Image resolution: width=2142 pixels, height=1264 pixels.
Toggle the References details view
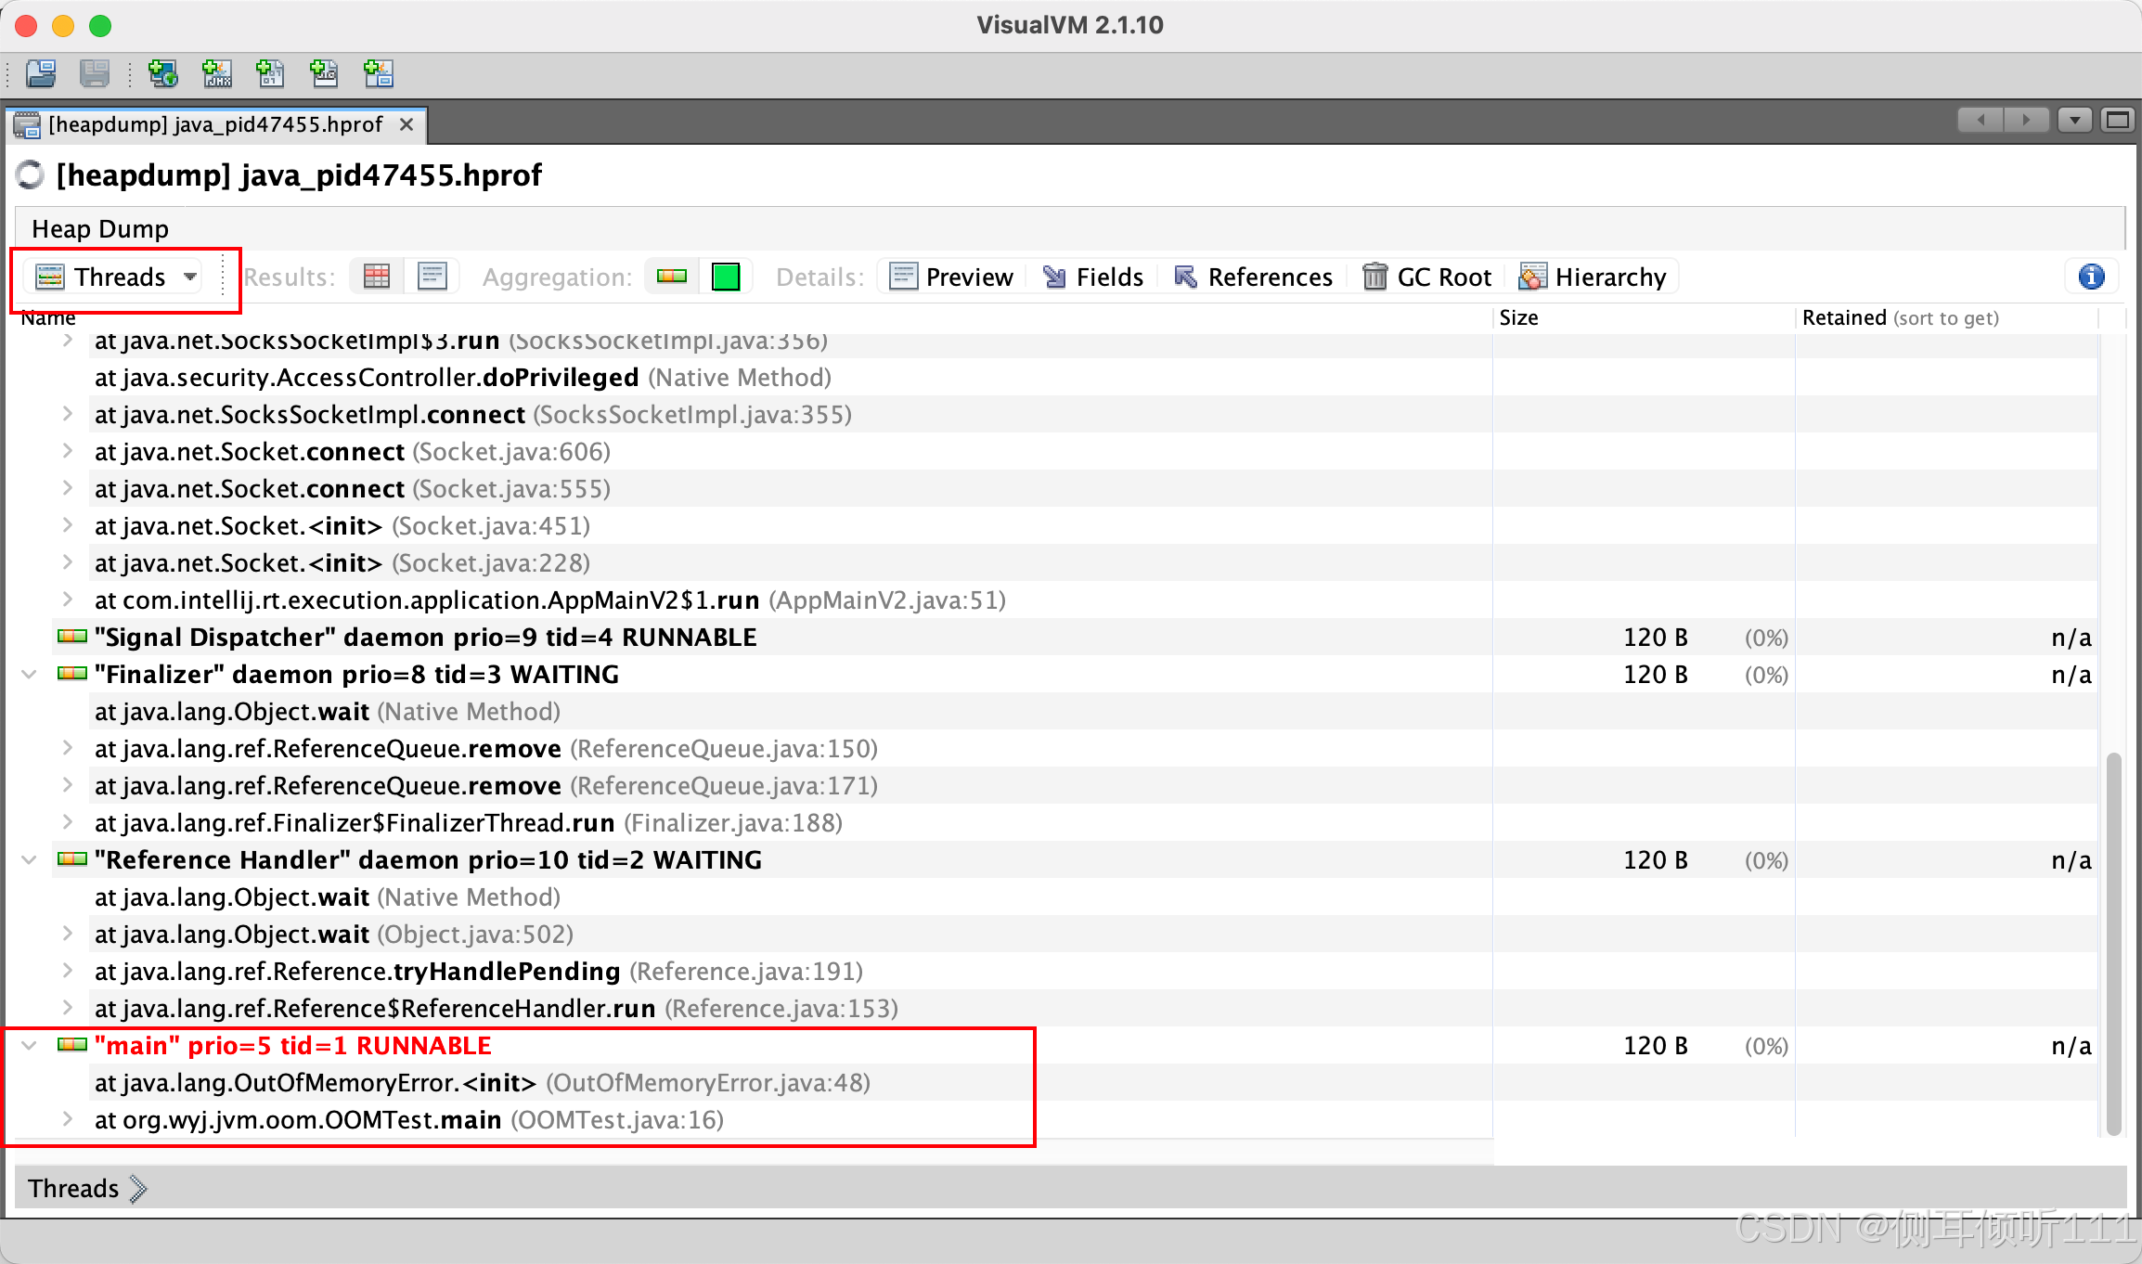(1253, 277)
